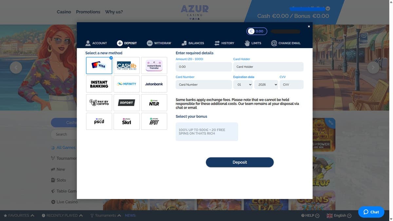Click the Cash / Bonus balance text
This screenshot has height=221, width=393.
click(x=293, y=16)
